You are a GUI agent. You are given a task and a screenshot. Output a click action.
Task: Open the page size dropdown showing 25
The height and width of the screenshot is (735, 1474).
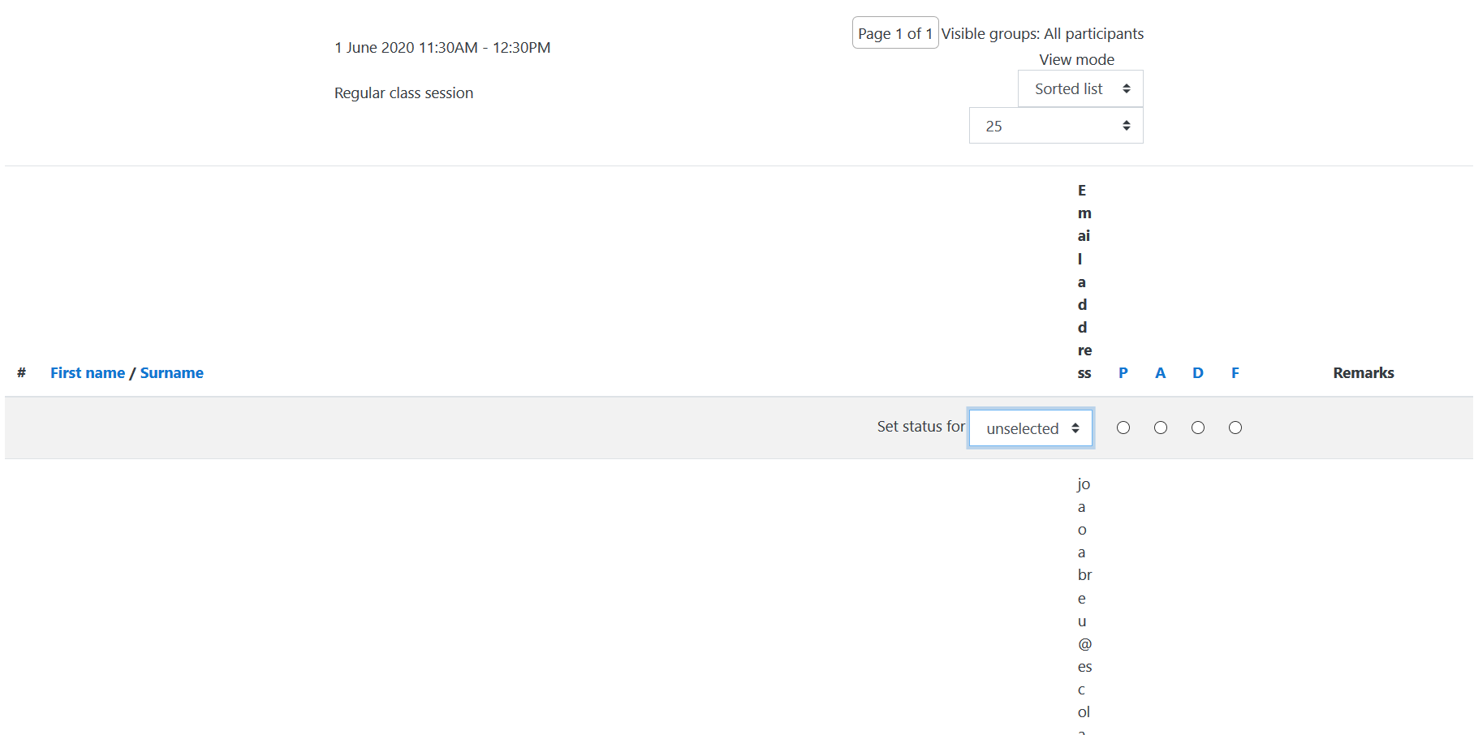pos(1055,125)
